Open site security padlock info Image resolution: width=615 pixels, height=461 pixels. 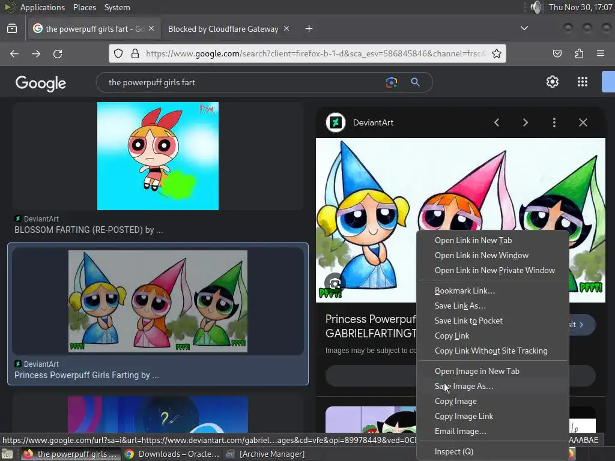[x=135, y=53]
